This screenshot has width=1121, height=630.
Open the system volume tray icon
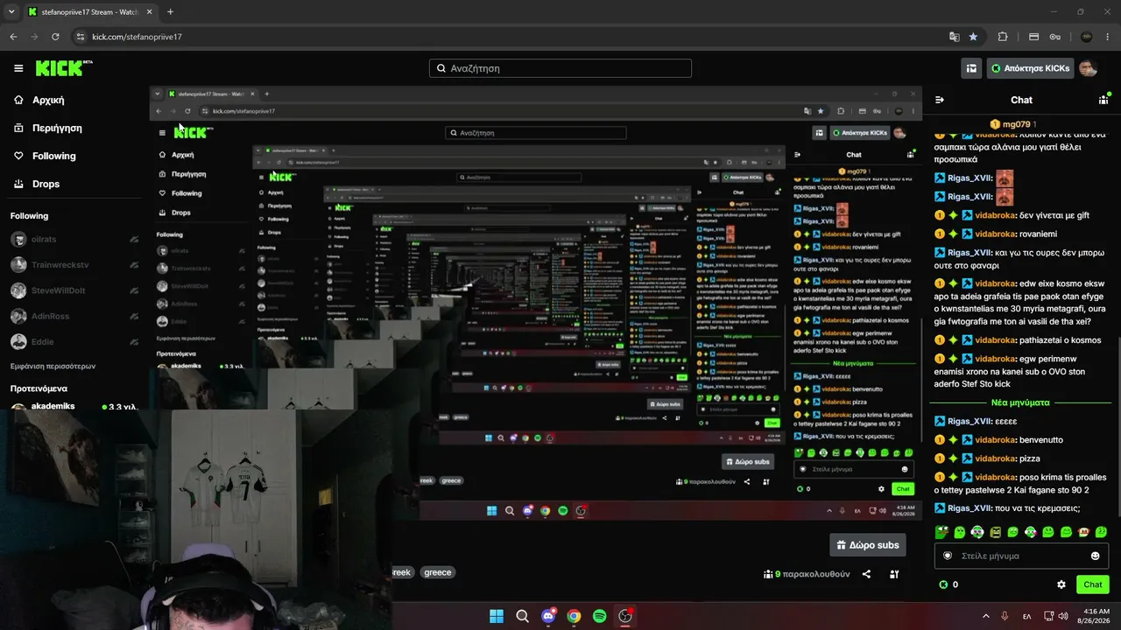coord(1063,616)
